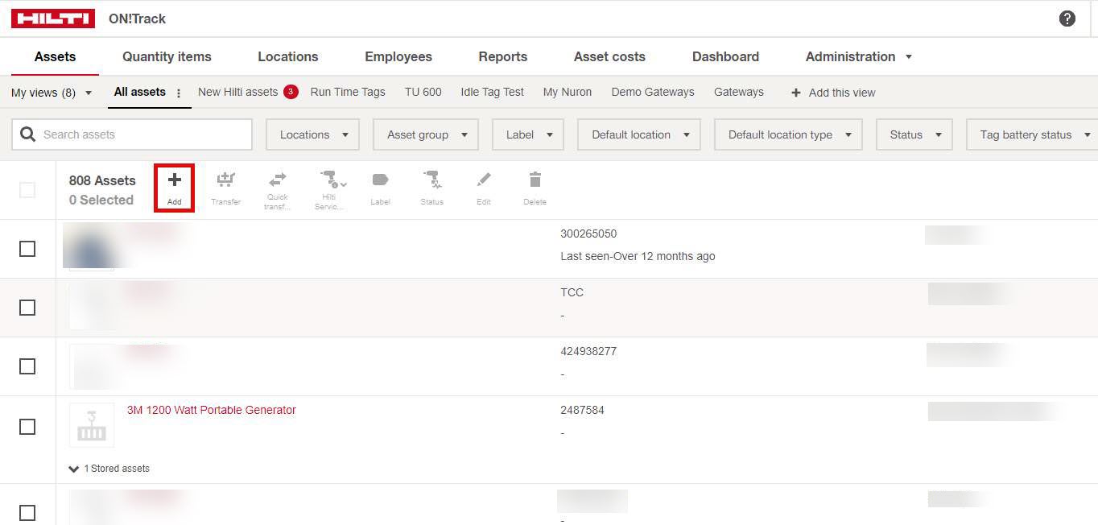Switch to the Quantity items tab

coord(167,56)
